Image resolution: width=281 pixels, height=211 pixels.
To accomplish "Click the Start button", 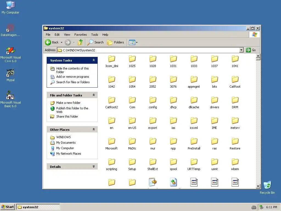I will (8, 207).
